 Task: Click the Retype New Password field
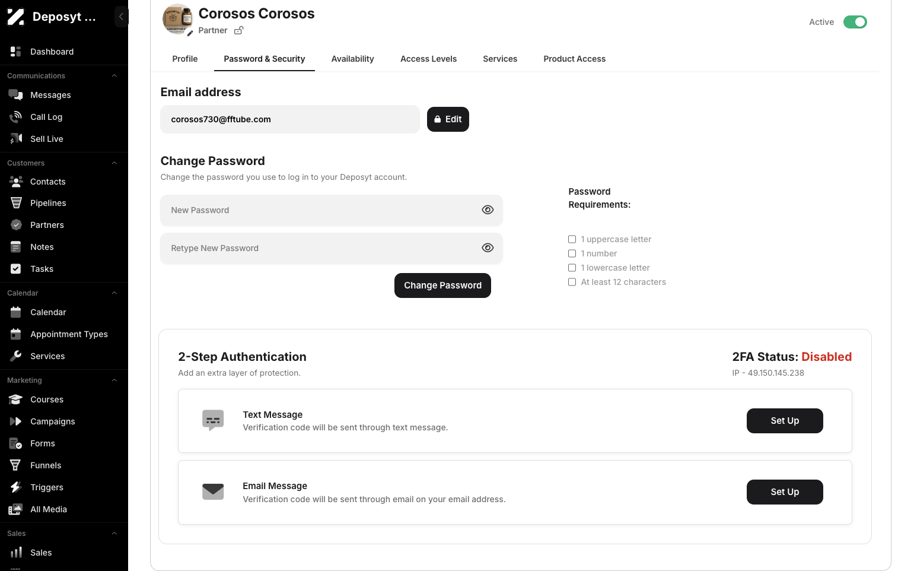click(x=332, y=248)
